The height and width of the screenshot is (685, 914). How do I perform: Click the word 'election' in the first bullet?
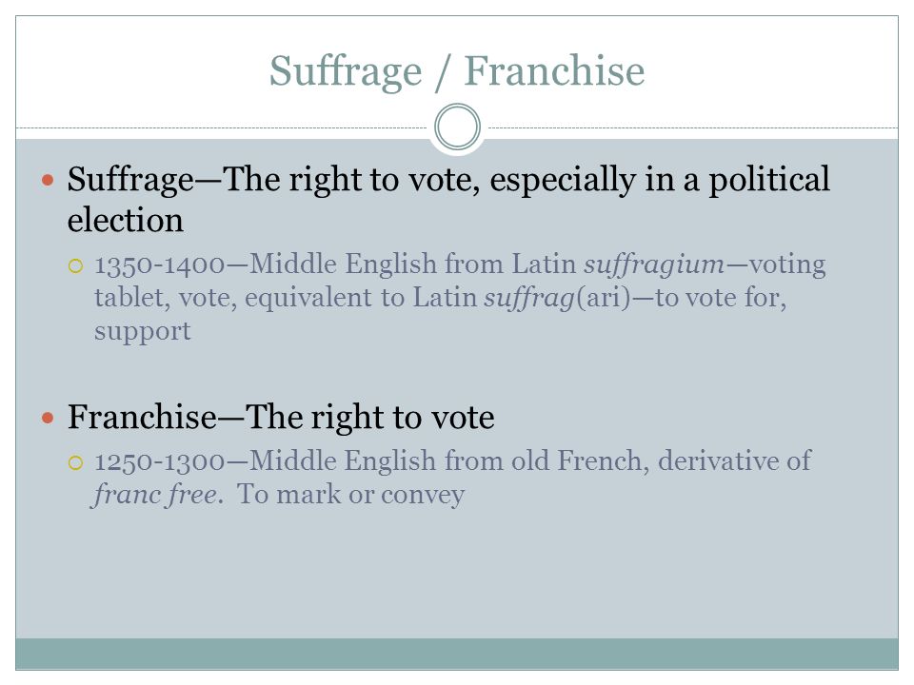click(x=126, y=221)
